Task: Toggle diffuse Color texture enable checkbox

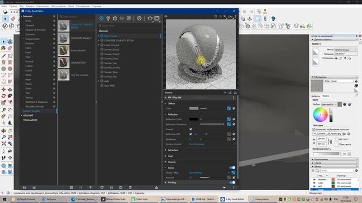Action: point(234,108)
